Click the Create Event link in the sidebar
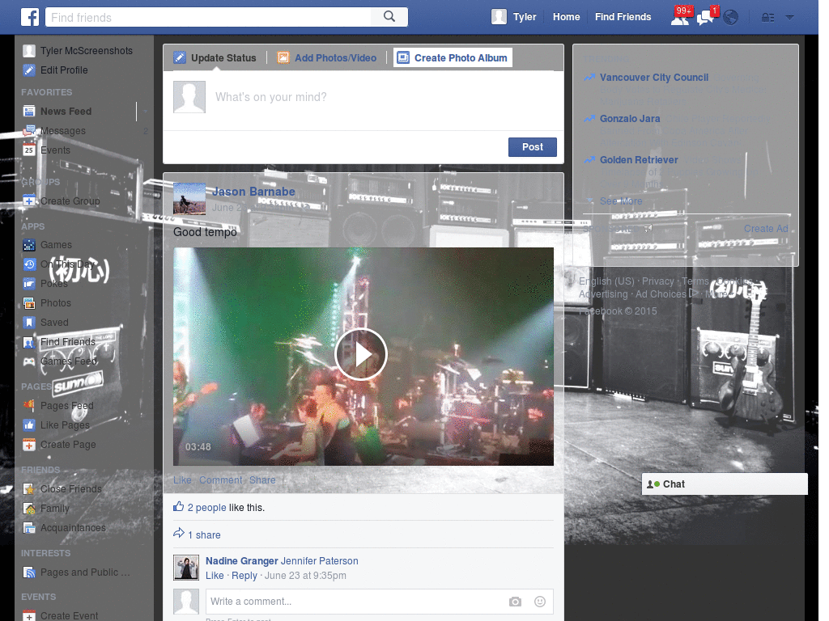Image resolution: width=829 pixels, height=621 pixels. (x=70, y=615)
